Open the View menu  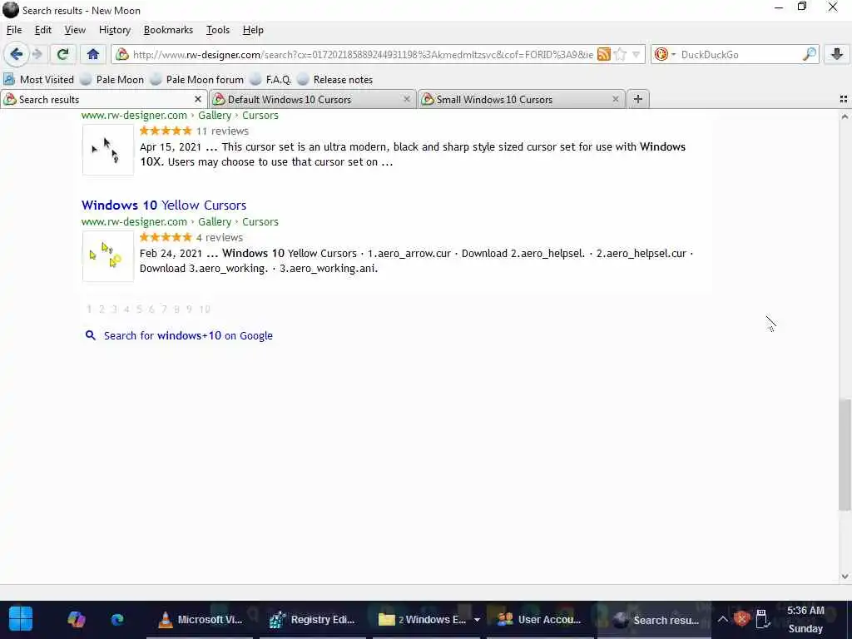75,30
